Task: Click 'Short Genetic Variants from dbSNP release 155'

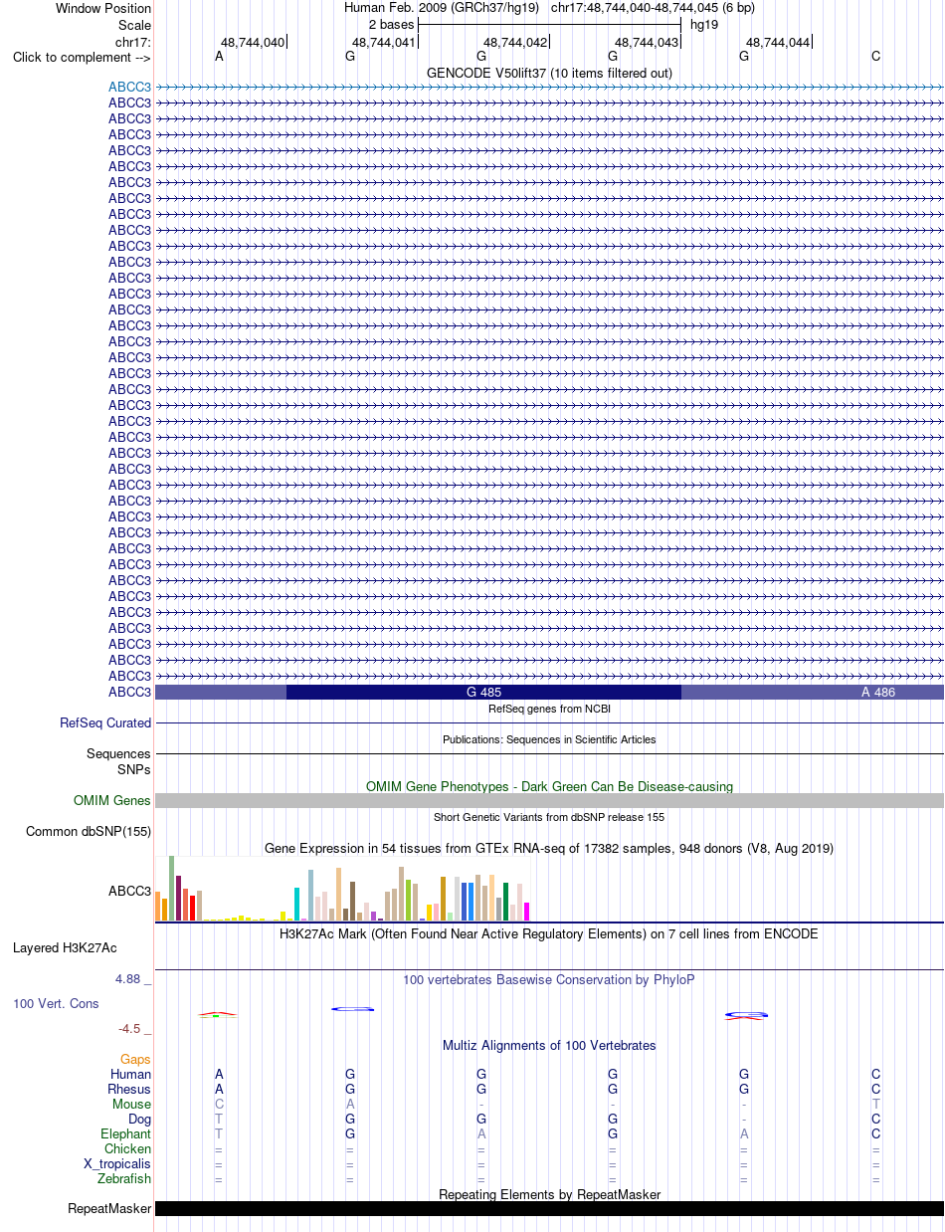Action: tap(549, 817)
